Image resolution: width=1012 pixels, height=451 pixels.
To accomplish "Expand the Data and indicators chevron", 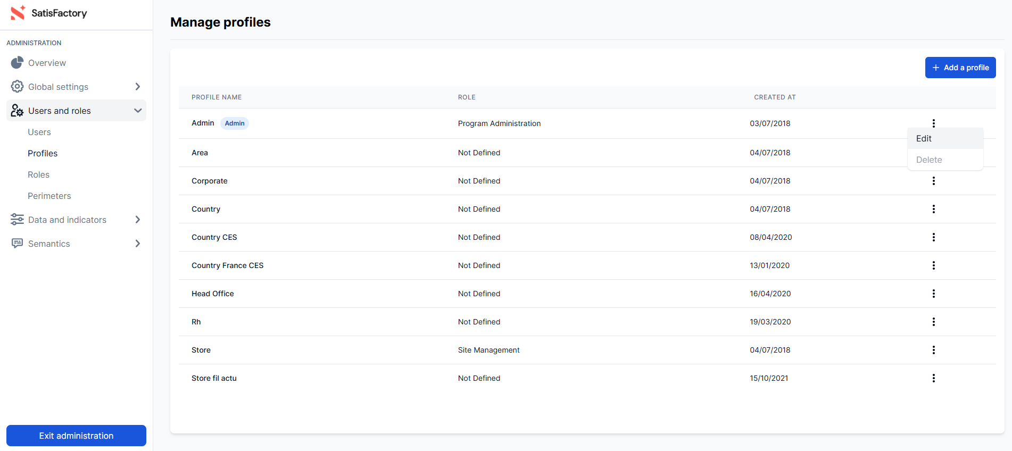I will (x=138, y=220).
